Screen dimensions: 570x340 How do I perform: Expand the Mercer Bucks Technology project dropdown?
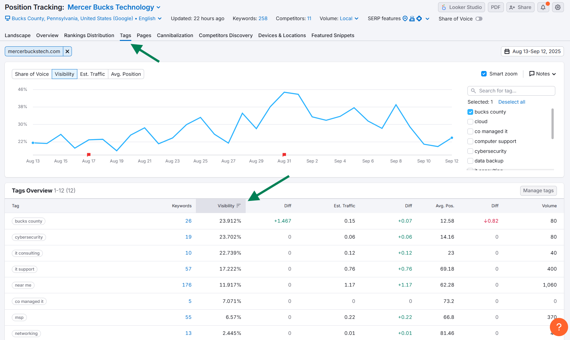click(158, 7)
